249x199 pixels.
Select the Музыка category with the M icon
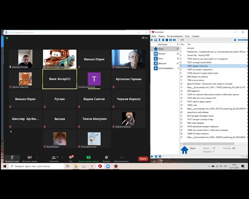165,54
